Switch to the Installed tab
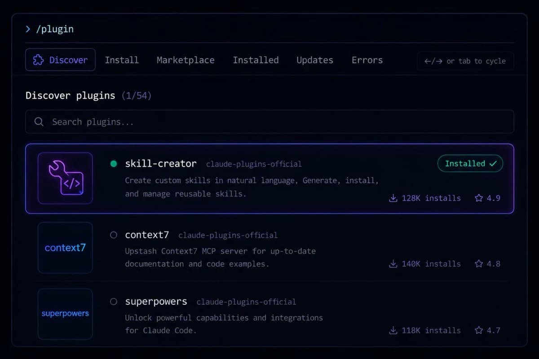The width and height of the screenshot is (539, 359). pos(256,60)
